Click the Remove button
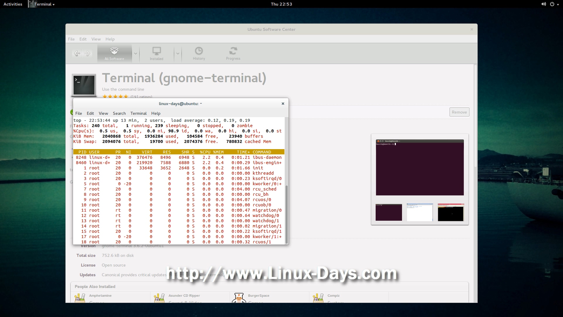 (459, 112)
